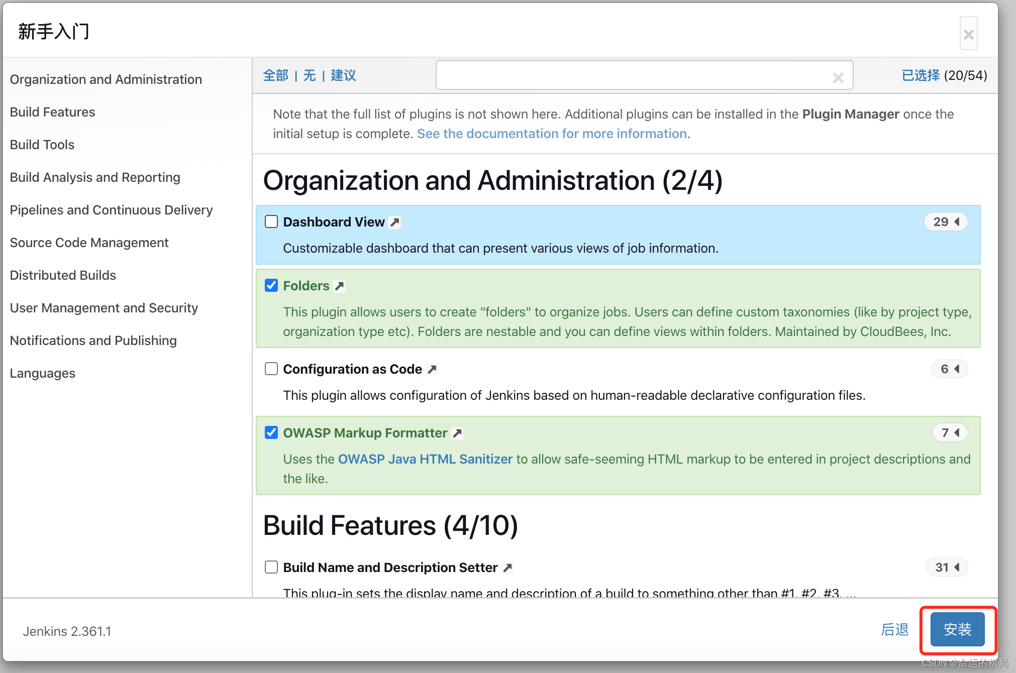1016x673 pixels.
Task: Check the Dashboard View plugin checkbox
Action: [271, 222]
